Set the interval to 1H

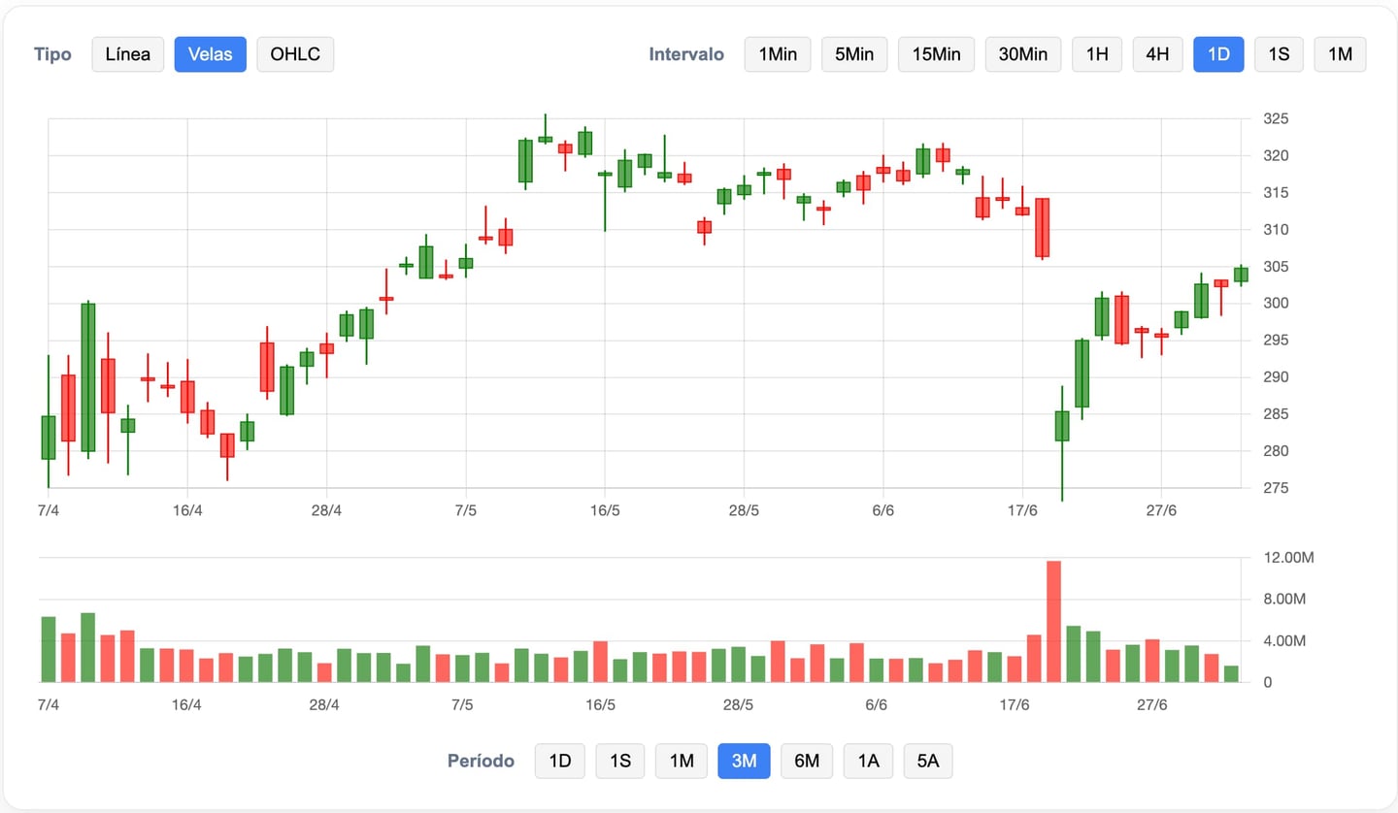[x=1096, y=54]
